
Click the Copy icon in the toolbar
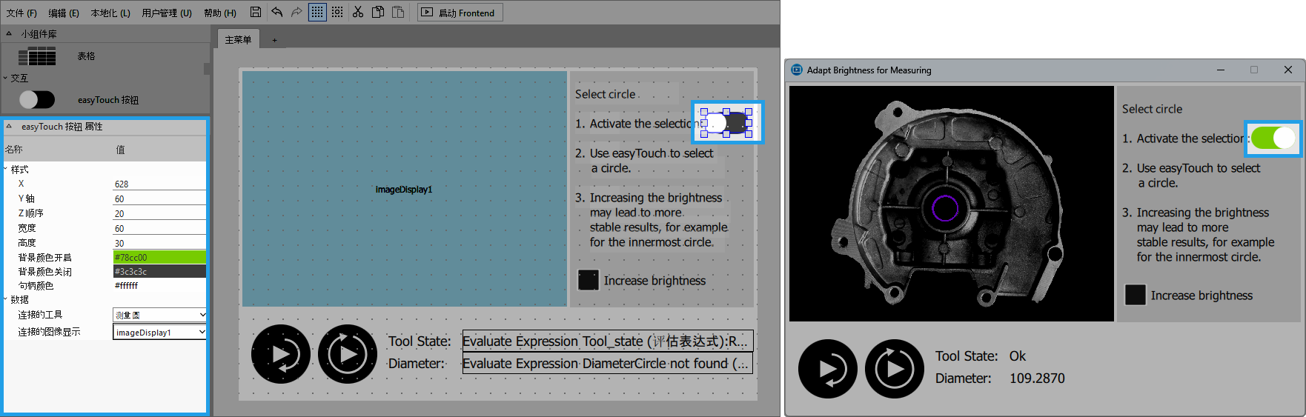(378, 12)
